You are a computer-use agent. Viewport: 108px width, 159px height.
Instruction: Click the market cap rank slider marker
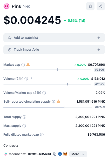coord(57,70)
